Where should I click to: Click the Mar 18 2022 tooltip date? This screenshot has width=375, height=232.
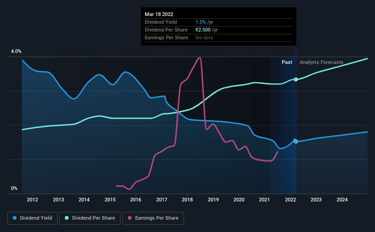(x=159, y=14)
